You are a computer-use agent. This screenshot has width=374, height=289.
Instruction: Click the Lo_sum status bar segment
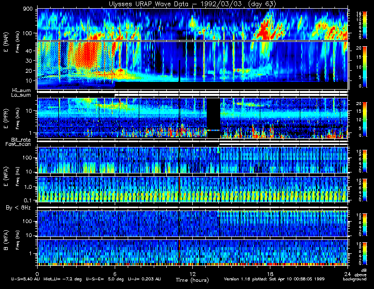231,95
